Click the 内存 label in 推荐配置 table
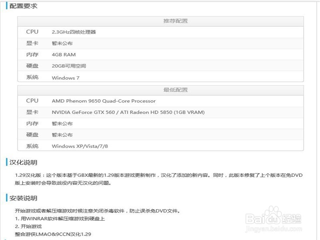 pos(32,54)
